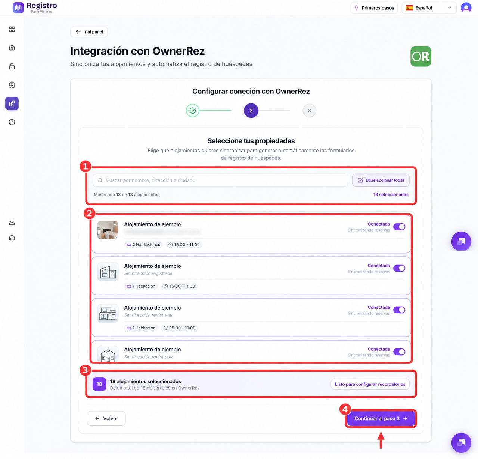This screenshot has height=459, width=478.
Task: Click the magnifier icon in search box
Action: [100, 180]
